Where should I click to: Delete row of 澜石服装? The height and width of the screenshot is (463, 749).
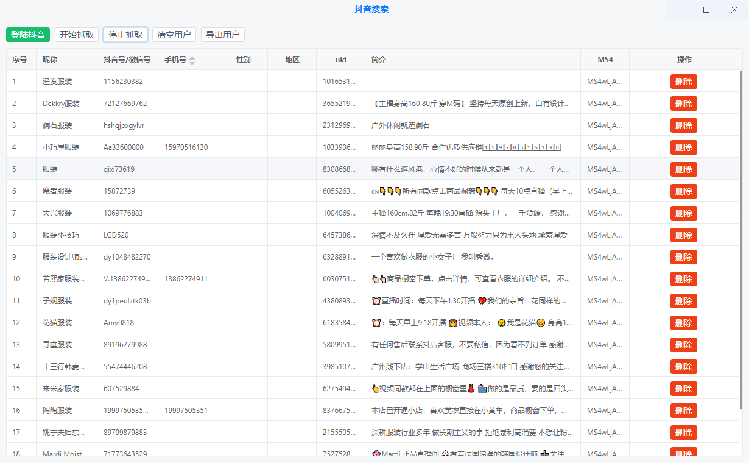(684, 125)
